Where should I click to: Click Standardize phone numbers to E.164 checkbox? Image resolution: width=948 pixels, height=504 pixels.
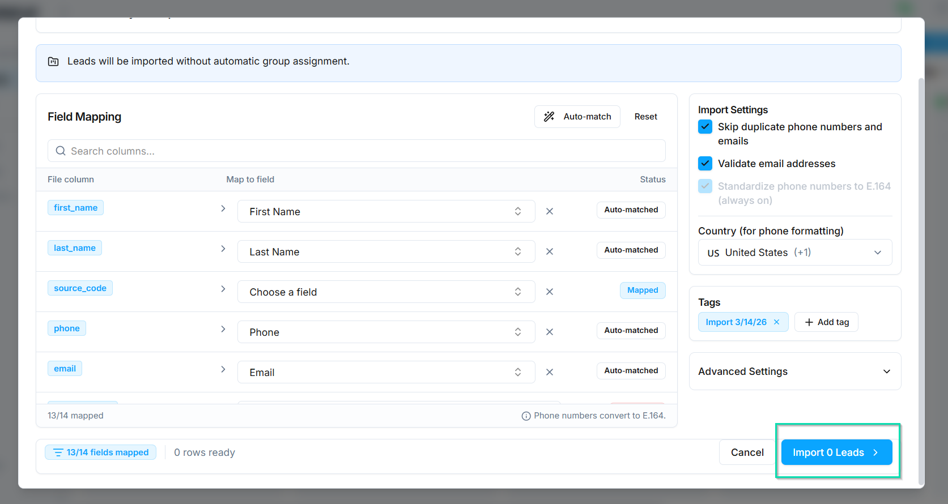coord(705,186)
